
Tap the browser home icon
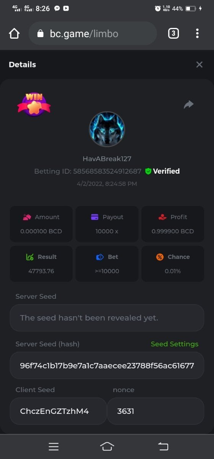pyautogui.click(x=14, y=34)
